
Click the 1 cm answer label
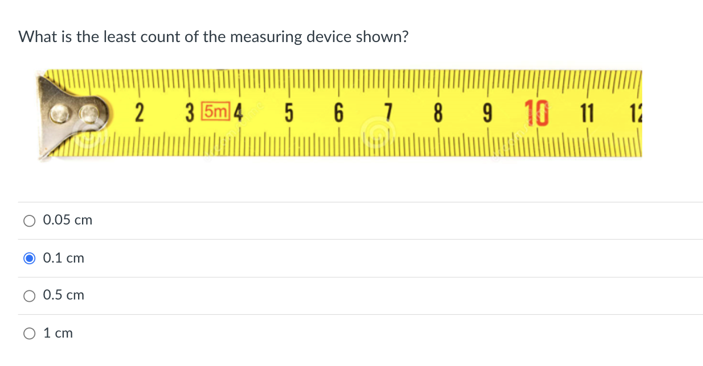point(58,333)
